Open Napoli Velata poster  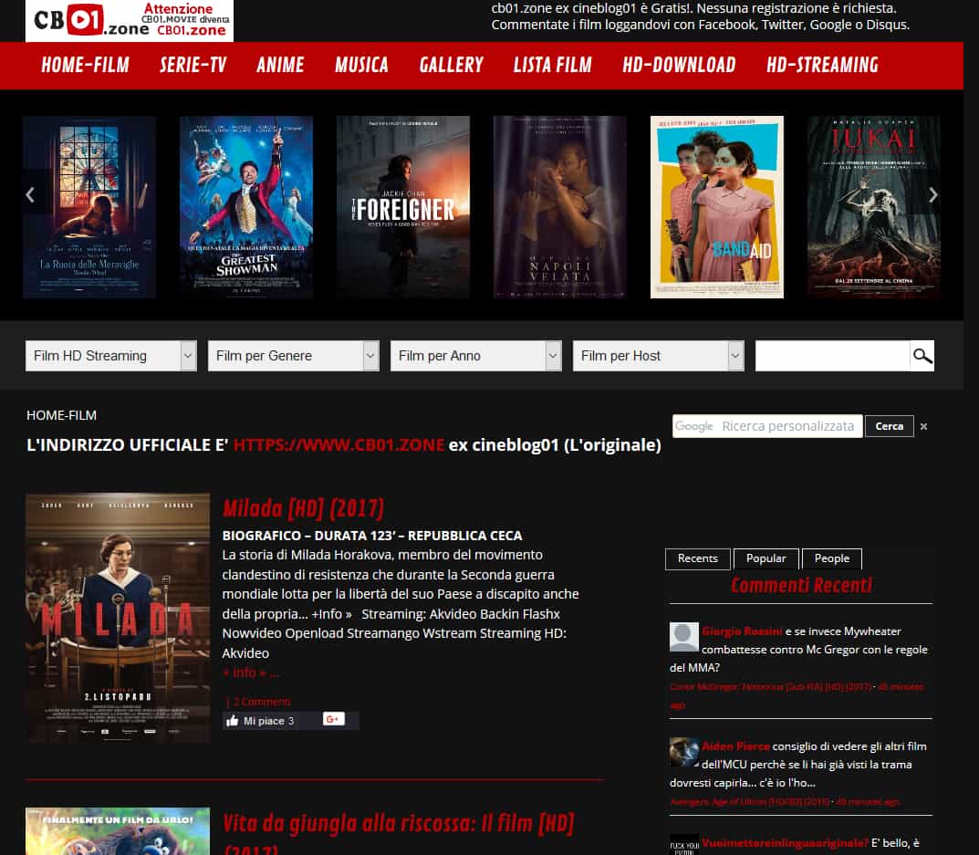click(559, 207)
